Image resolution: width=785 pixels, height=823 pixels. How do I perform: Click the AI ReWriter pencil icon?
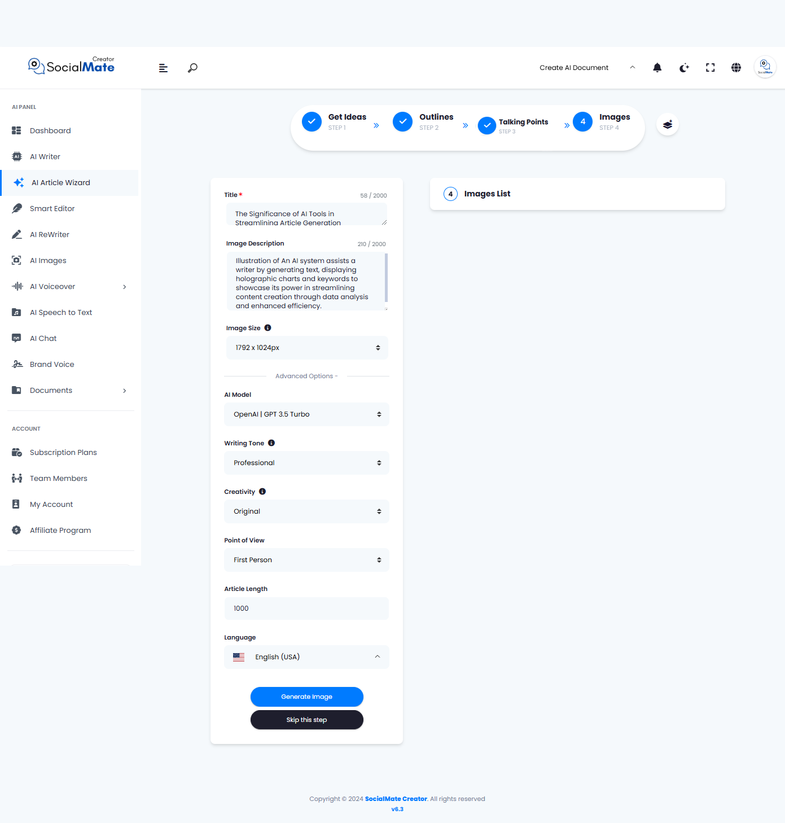coord(17,234)
